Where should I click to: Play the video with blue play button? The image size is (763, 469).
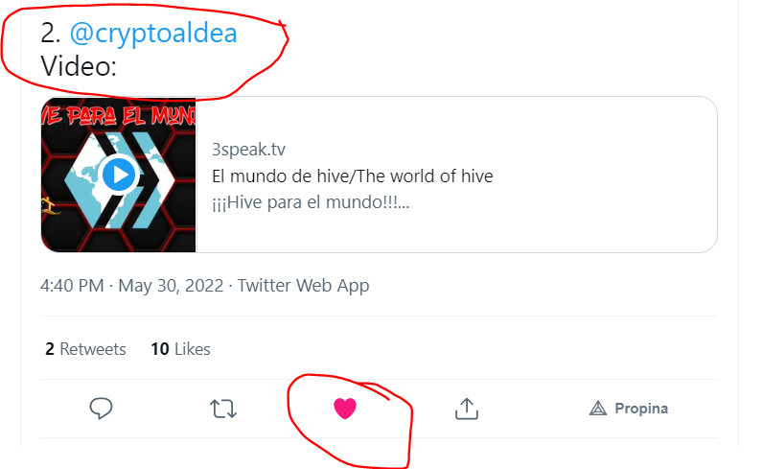[x=118, y=175]
